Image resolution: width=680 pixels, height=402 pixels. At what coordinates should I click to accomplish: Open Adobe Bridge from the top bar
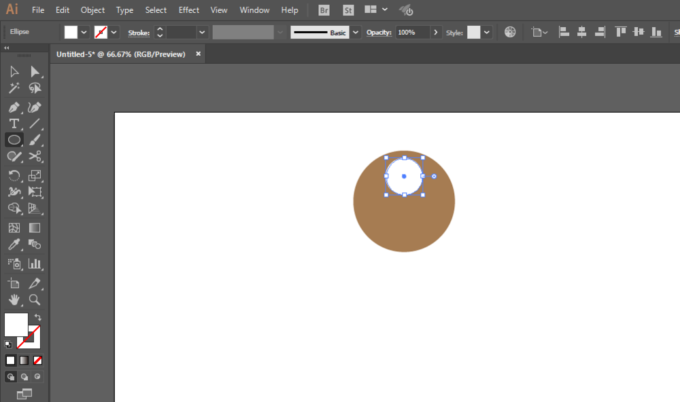(x=324, y=10)
